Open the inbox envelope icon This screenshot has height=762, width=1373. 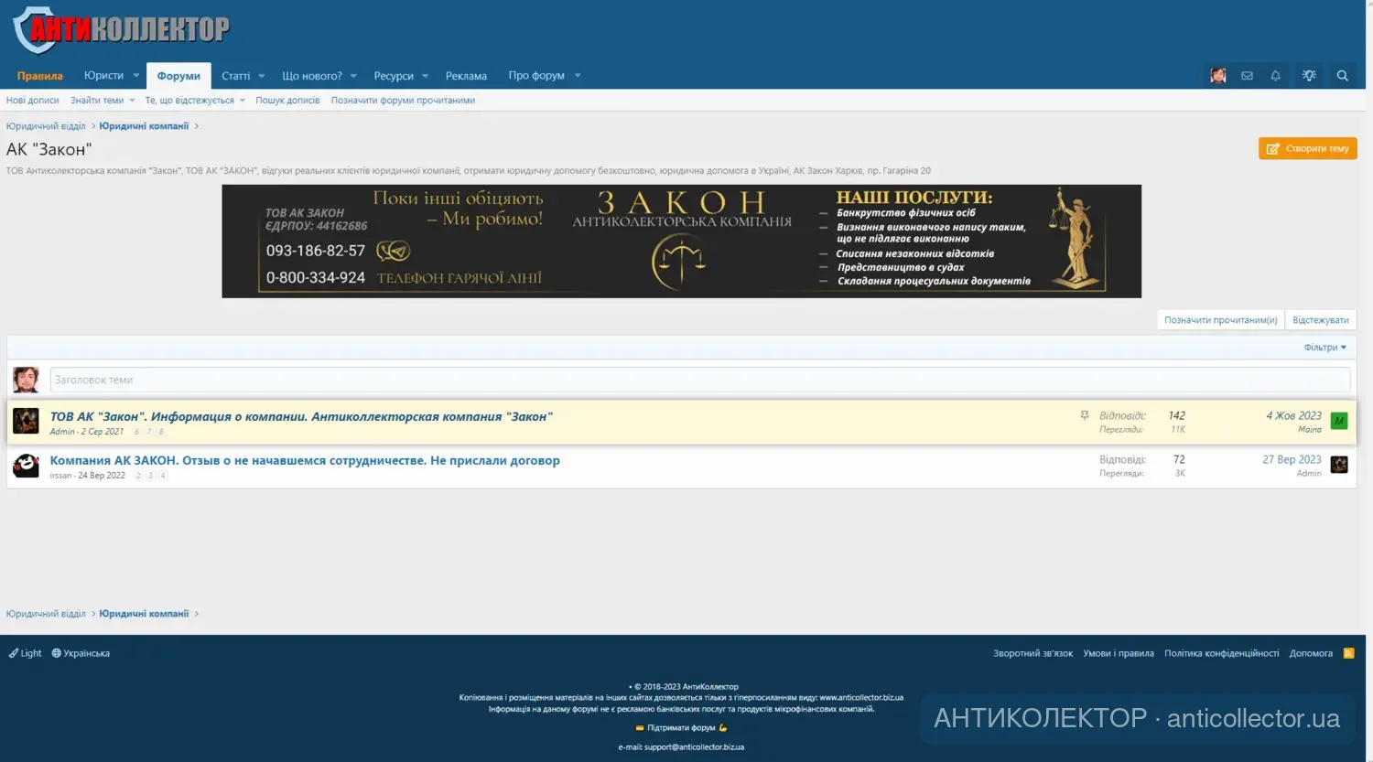click(1247, 75)
